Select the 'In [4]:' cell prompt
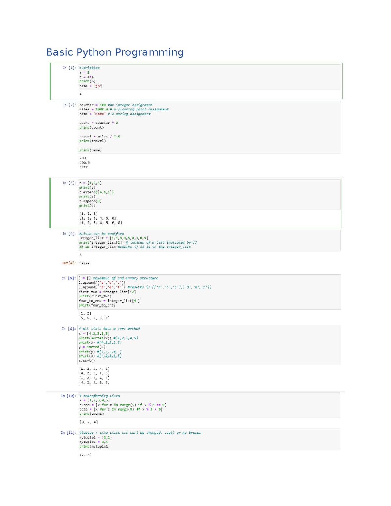391x506 pixels. (x=69, y=233)
